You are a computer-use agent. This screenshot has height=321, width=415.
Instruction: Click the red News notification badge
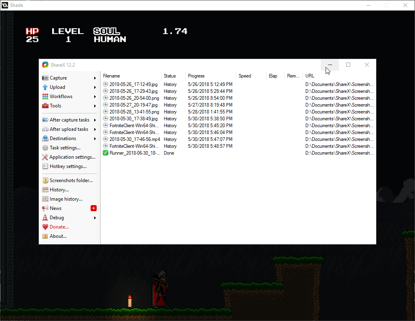click(x=93, y=208)
